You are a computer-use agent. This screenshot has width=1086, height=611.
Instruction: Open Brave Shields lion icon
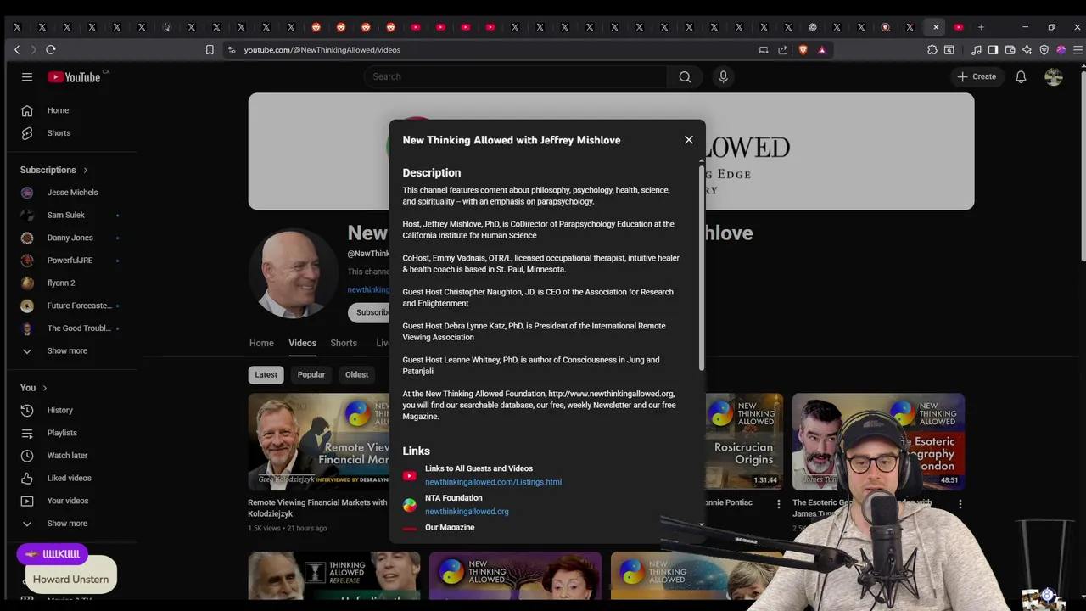[x=803, y=50]
